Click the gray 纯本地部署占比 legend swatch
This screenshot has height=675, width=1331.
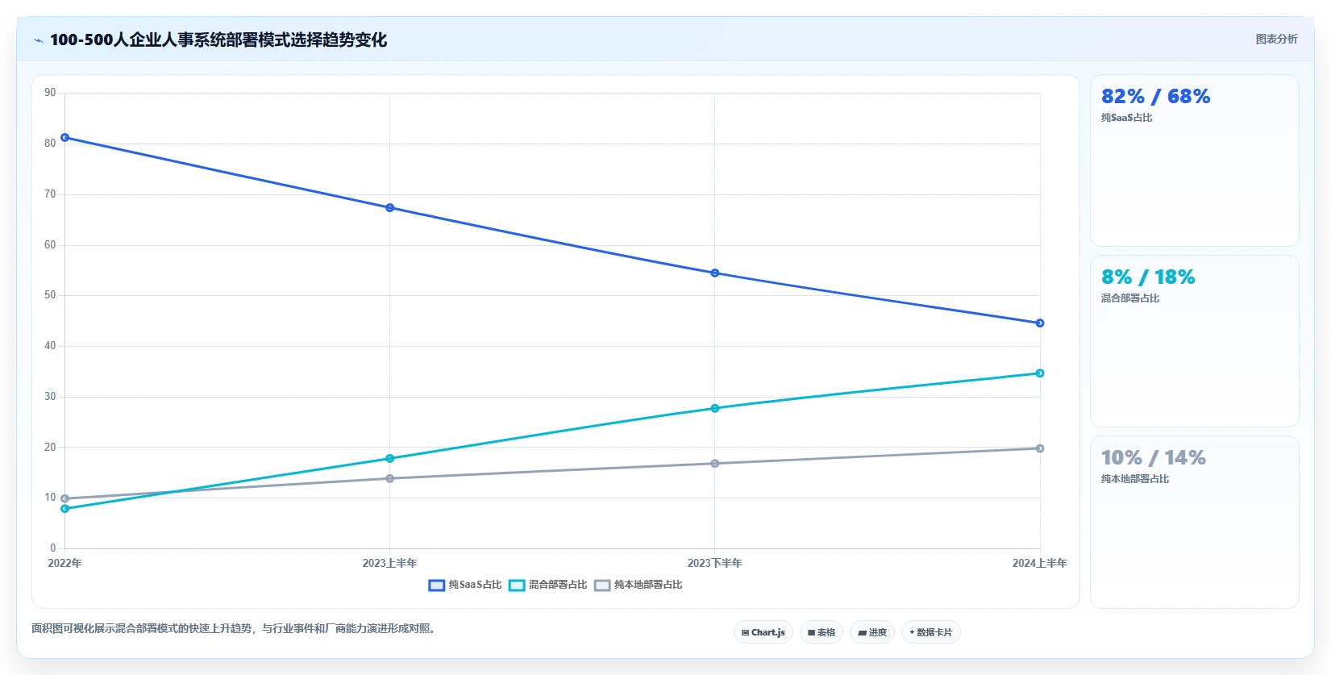(602, 585)
